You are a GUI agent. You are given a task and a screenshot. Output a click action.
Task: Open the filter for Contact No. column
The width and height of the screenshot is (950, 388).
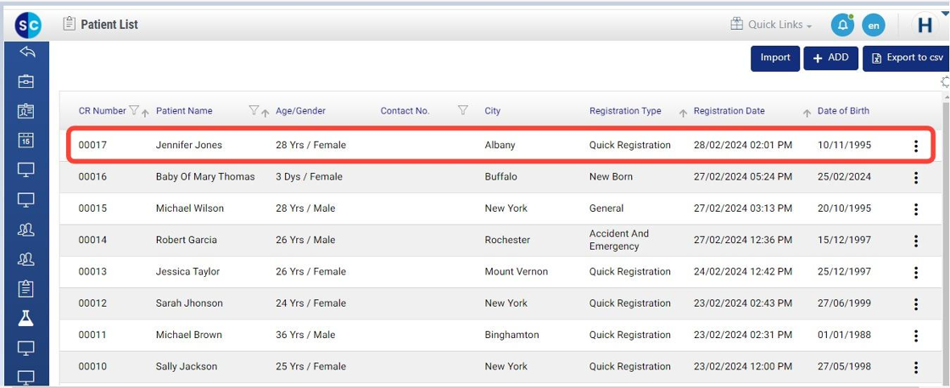click(463, 110)
